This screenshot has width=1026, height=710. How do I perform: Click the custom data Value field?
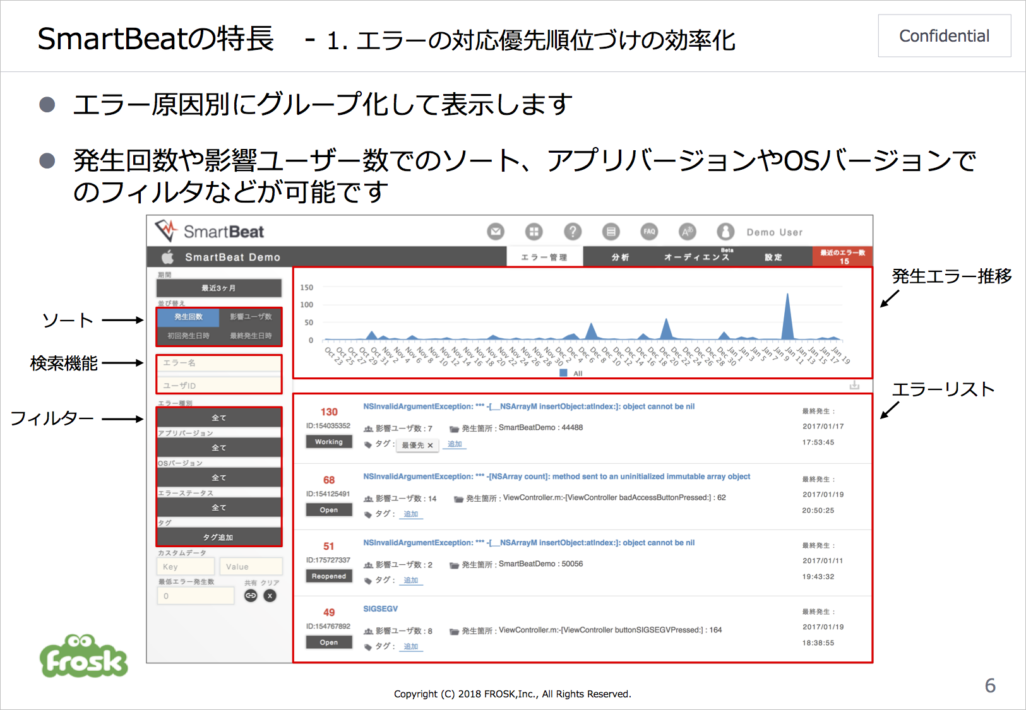(251, 567)
